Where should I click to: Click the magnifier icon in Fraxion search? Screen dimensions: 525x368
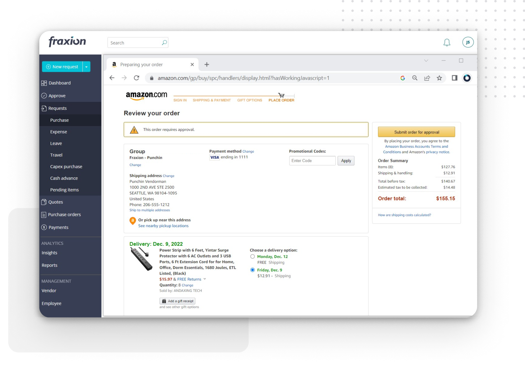[164, 43]
